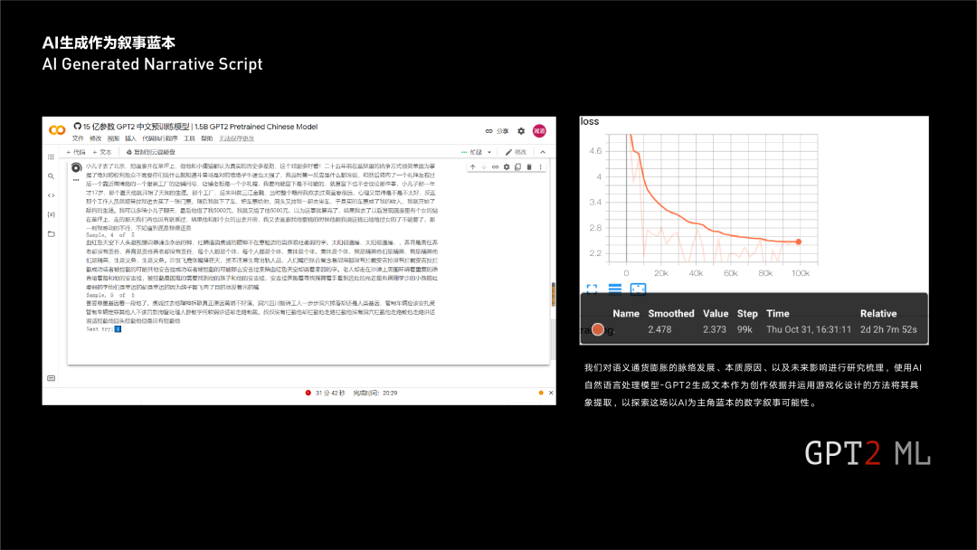Click the 'GPT2 ML' logo text
The image size is (977, 550).
pos(868,453)
